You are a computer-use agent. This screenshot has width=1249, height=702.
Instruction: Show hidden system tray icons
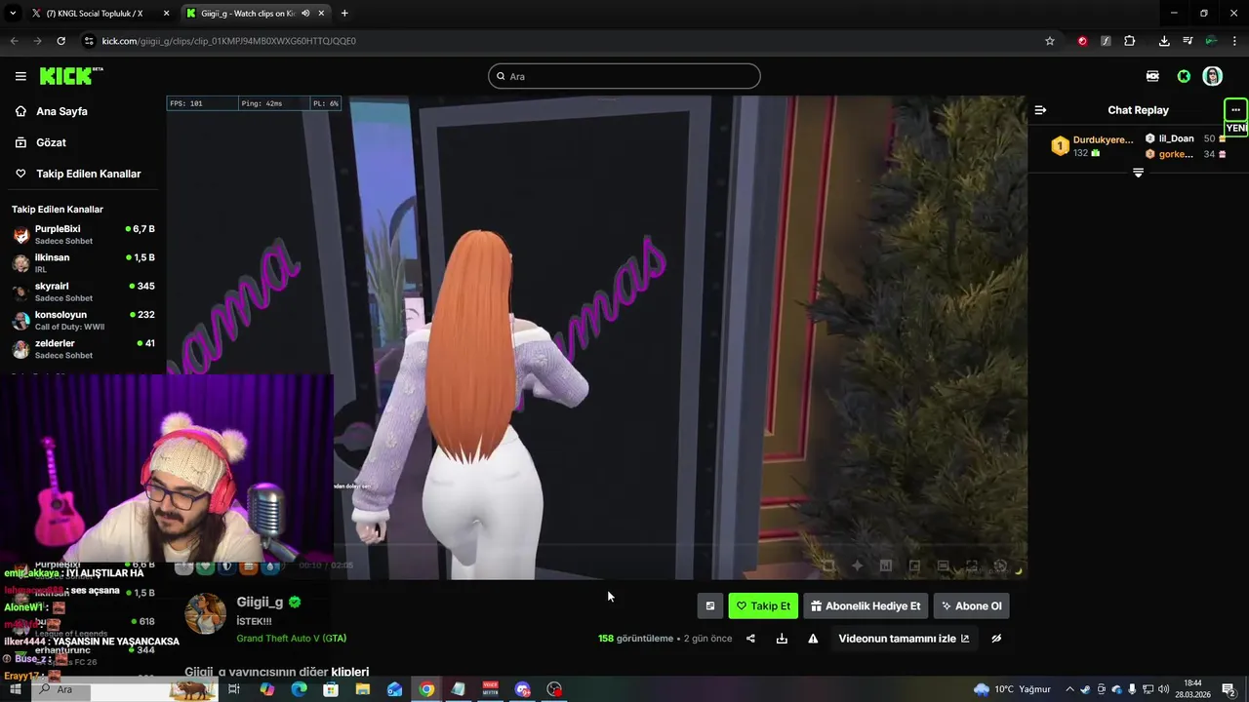tap(1069, 689)
